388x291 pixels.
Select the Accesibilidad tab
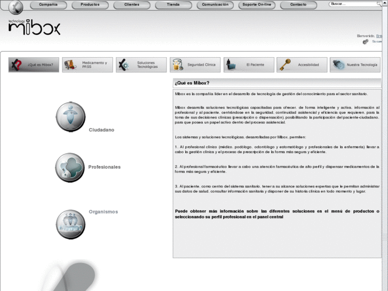click(302, 65)
